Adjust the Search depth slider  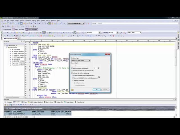point(76,65)
